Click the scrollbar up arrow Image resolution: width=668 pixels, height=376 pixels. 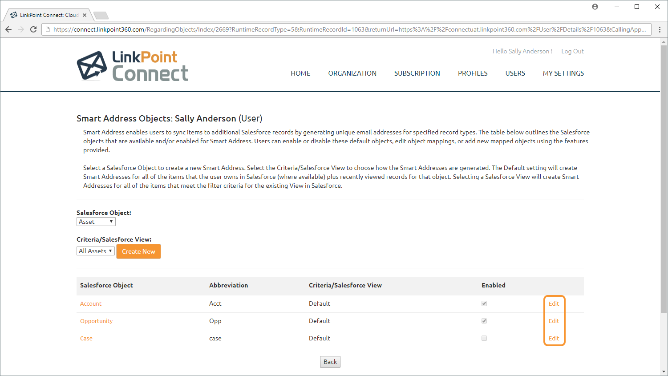(x=664, y=42)
